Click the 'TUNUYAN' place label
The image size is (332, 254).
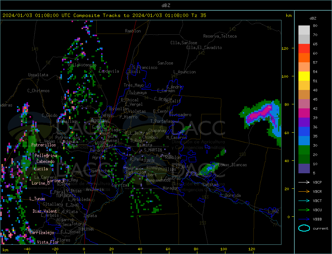click(86, 229)
